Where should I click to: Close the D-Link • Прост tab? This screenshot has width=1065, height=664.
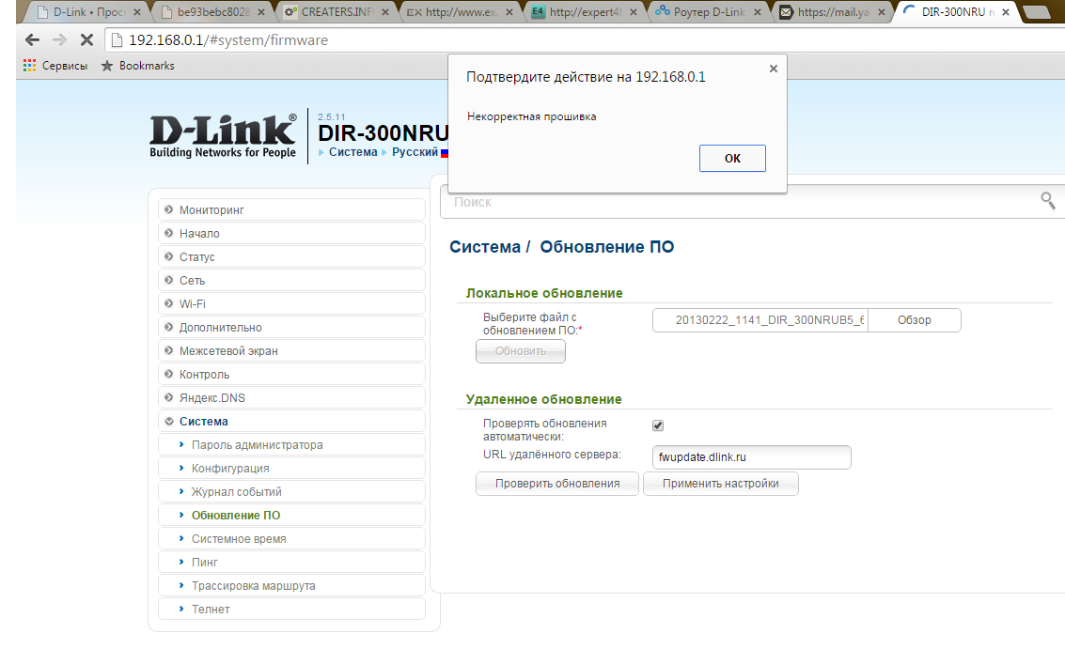pos(137,12)
